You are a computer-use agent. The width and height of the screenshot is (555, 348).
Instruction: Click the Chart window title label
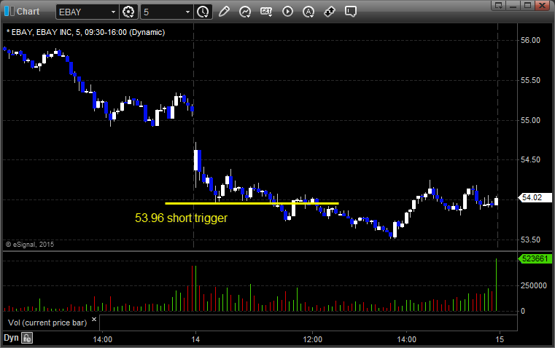click(28, 12)
